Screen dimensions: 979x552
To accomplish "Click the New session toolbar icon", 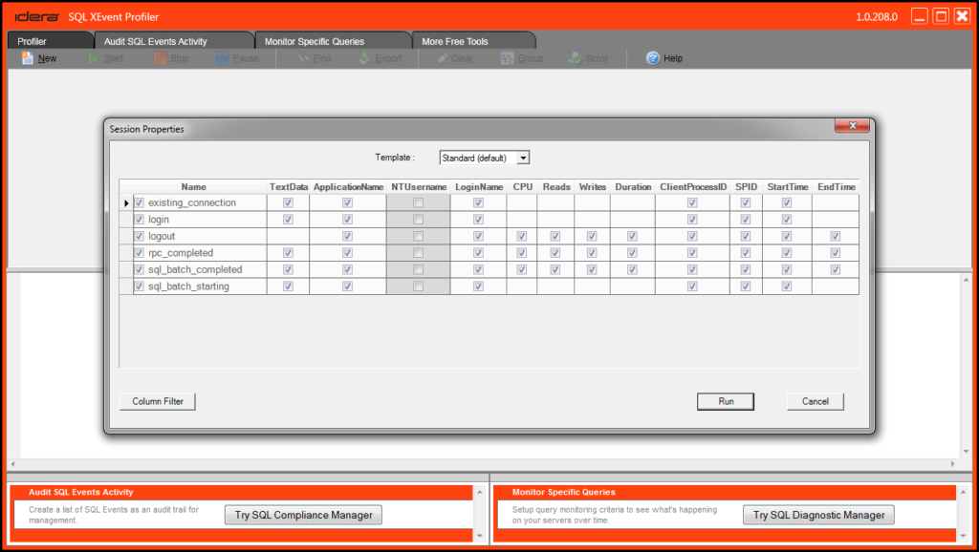I will pyautogui.click(x=28, y=58).
